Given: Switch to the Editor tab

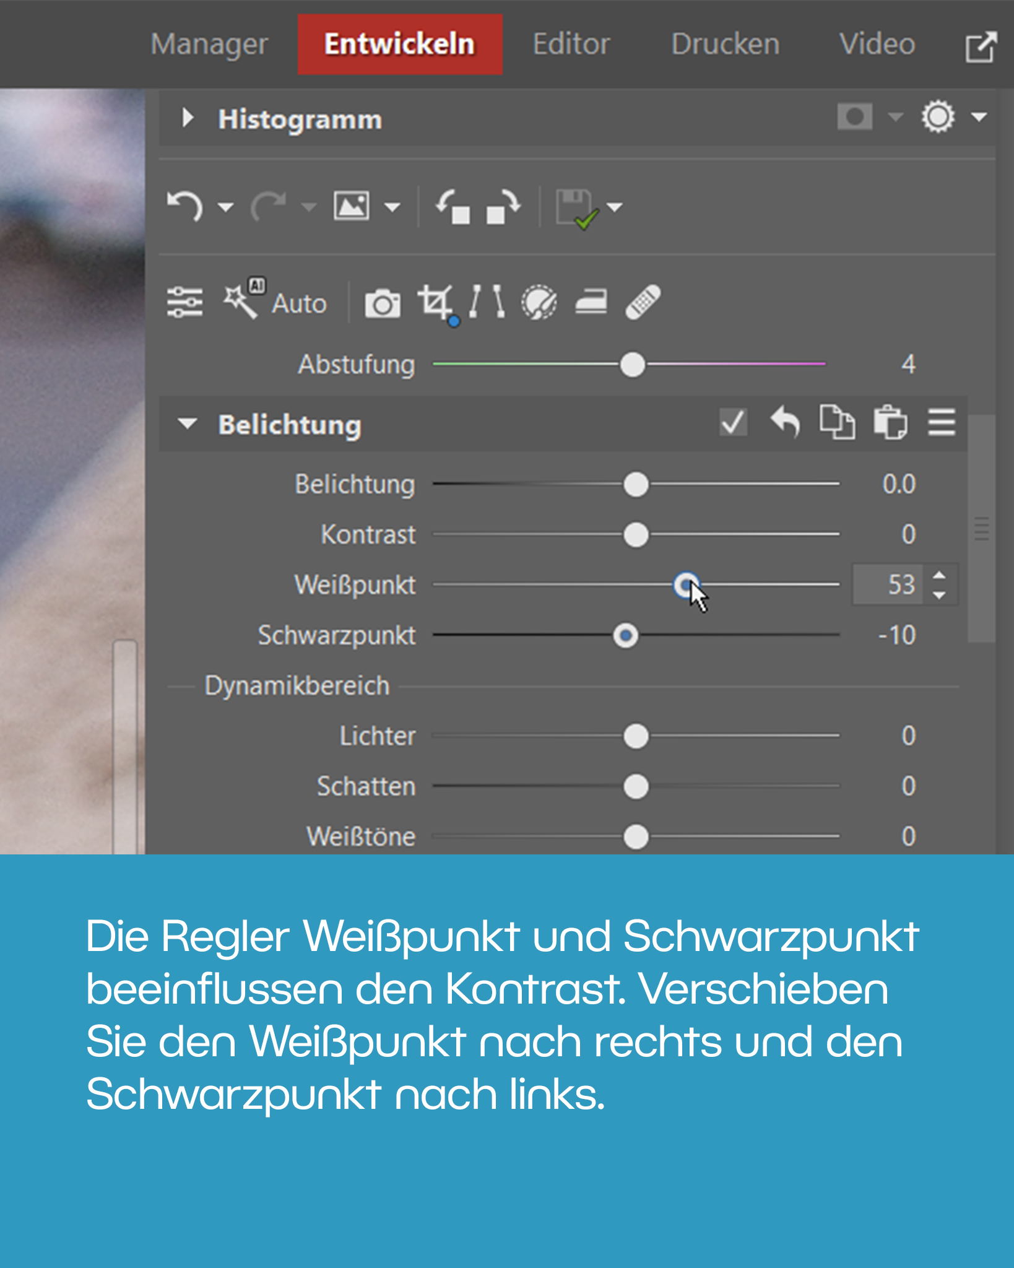Looking at the screenshot, I should [x=571, y=45].
